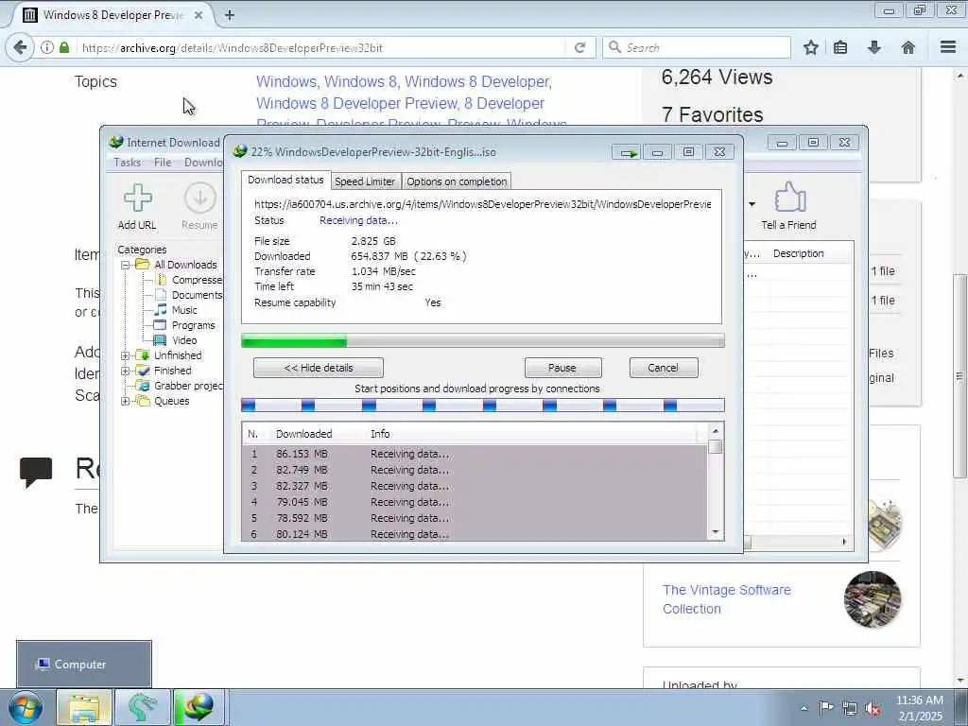Pause the current download
This screenshot has height=726, width=968.
[563, 368]
